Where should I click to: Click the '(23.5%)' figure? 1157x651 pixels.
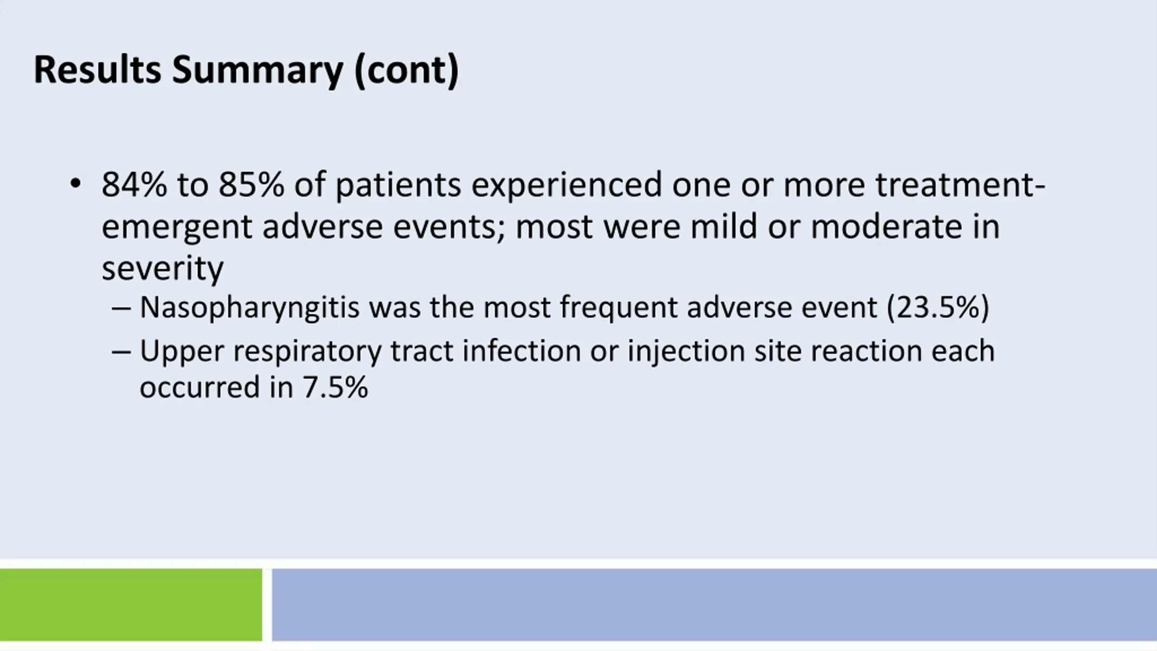click(938, 308)
